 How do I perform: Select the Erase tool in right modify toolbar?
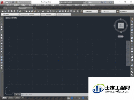132,19
